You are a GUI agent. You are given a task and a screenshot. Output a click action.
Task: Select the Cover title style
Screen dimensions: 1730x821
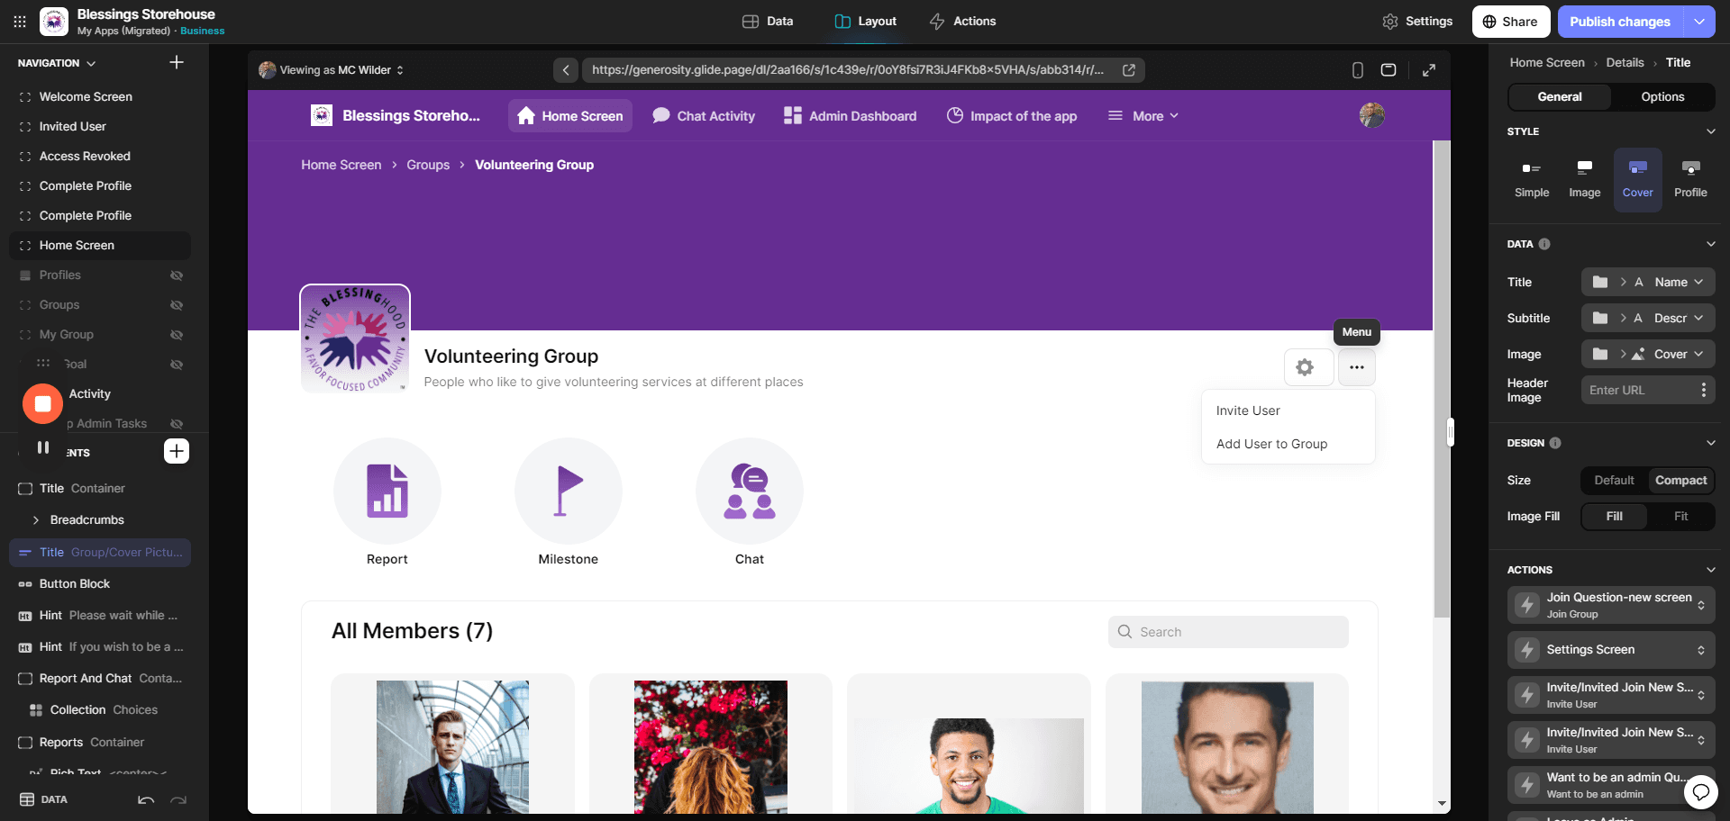point(1638,179)
